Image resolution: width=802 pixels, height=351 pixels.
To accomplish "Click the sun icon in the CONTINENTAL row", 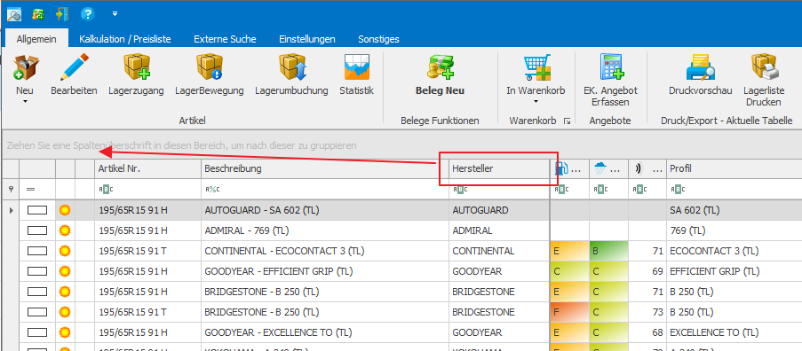I will pos(65,251).
